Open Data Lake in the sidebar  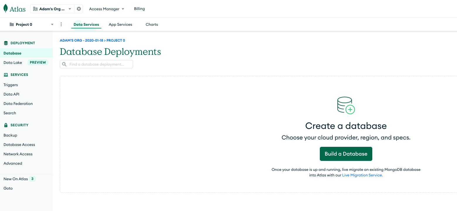pyautogui.click(x=13, y=63)
